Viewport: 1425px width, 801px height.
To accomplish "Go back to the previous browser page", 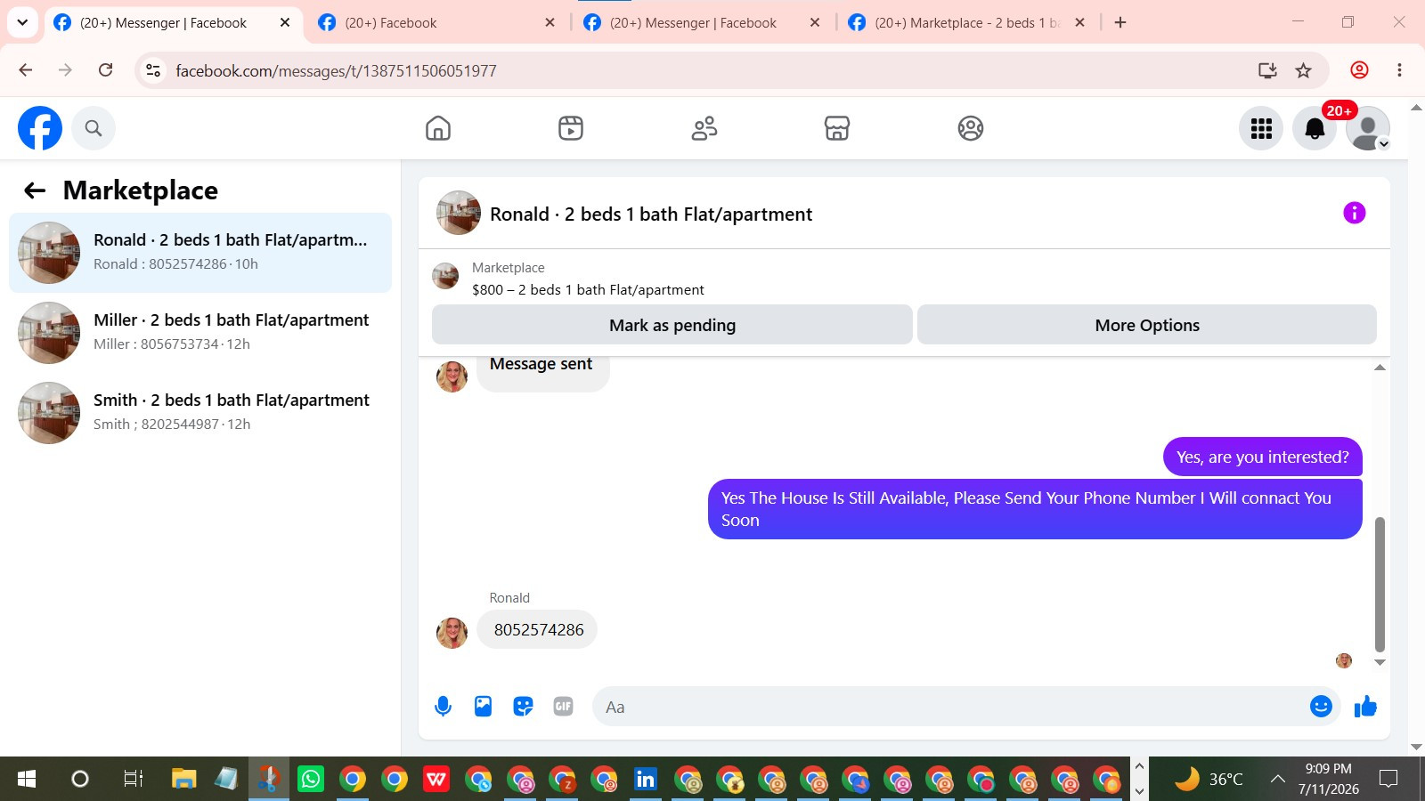I will point(25,70).
